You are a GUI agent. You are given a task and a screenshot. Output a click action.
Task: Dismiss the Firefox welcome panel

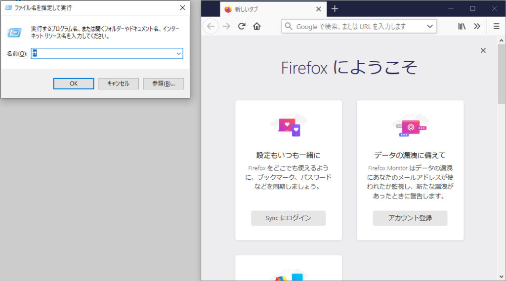[x=483, y=50]
